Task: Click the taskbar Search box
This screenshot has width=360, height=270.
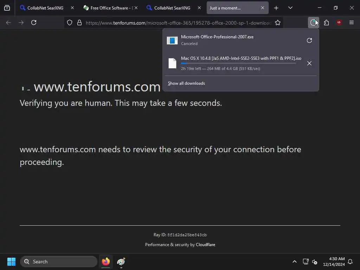Action: [x=59, y=262]
